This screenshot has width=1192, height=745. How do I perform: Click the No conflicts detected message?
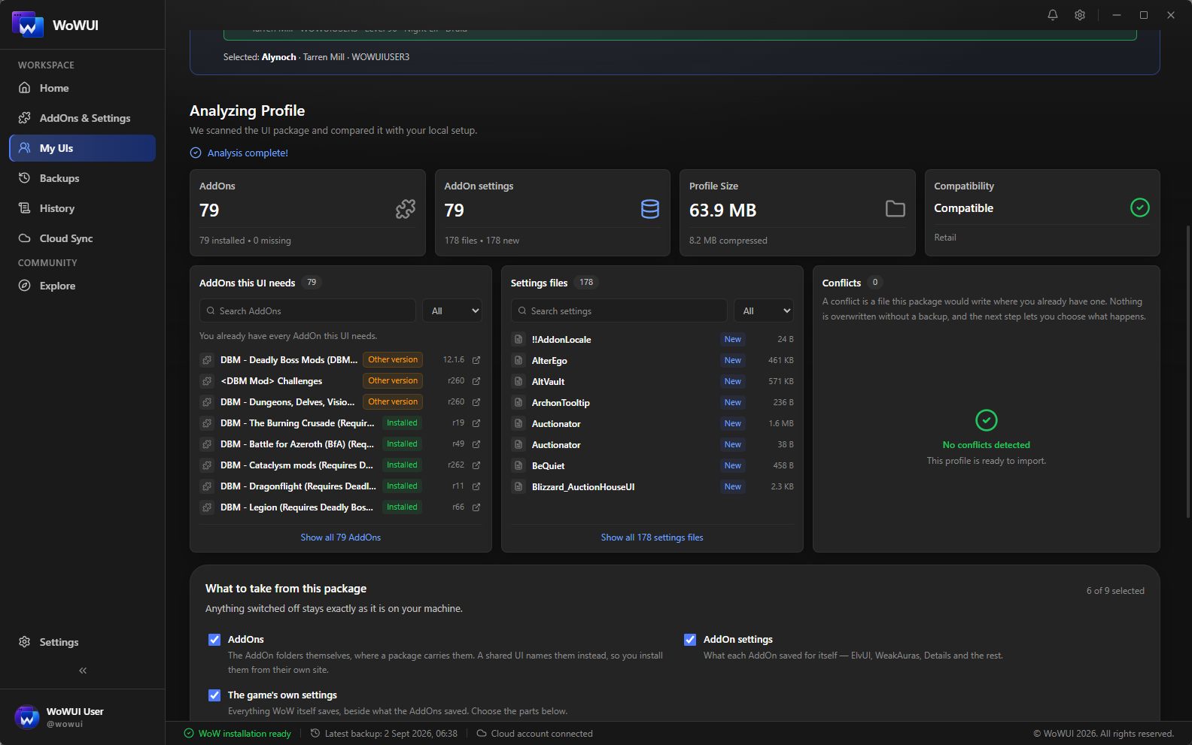point(987,445)
